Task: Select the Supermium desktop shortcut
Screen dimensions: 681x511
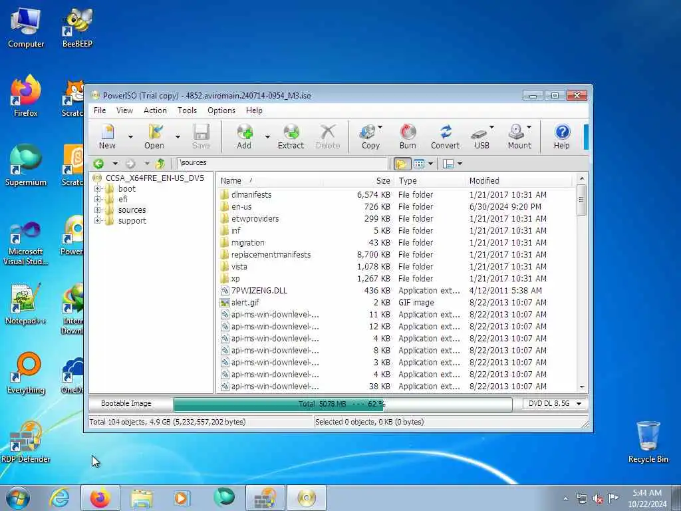Action: coord(26,165)
